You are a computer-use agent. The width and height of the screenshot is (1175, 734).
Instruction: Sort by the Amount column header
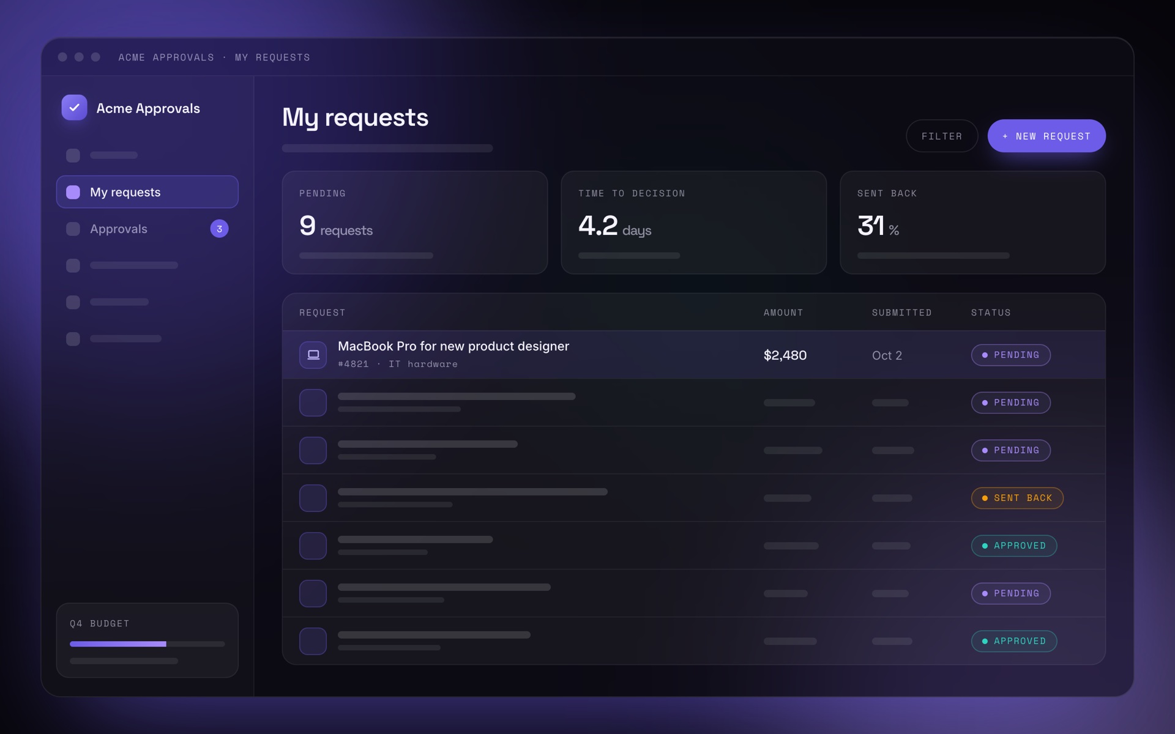[x=783, y=313]
